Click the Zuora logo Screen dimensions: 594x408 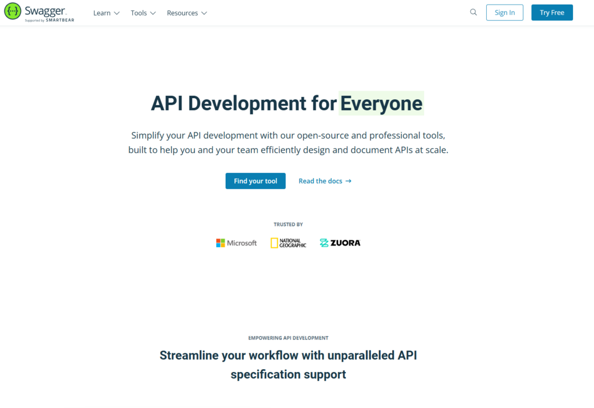[x=340, y=243]
